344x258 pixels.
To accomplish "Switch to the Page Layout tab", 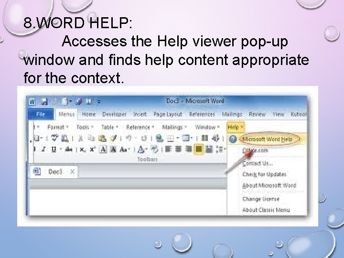I will click(168, 114).
